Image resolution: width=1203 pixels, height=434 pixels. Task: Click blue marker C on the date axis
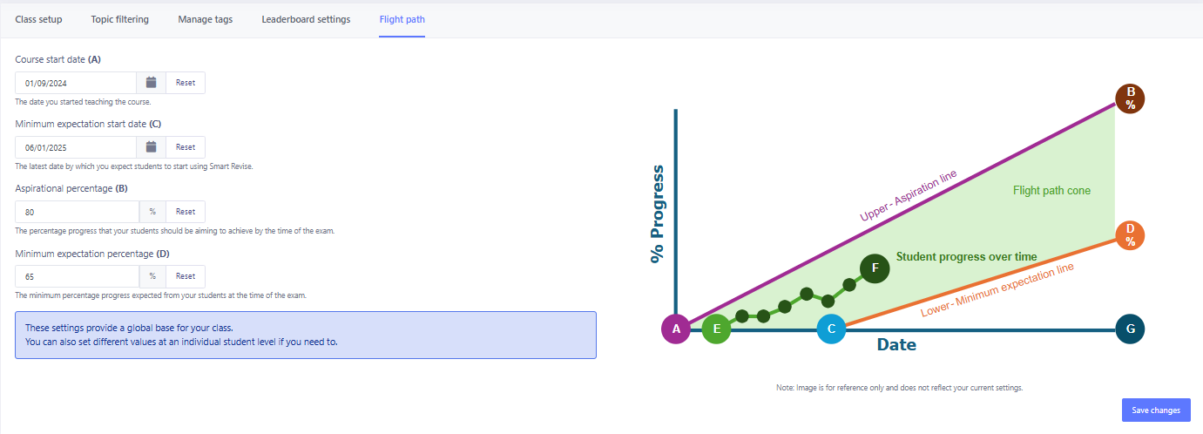[831, 329]
